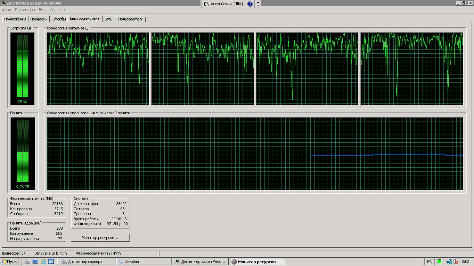Click the network tray icon
Image resolution: width=474 pixels, height=266 pixels.
coord(449,261)
